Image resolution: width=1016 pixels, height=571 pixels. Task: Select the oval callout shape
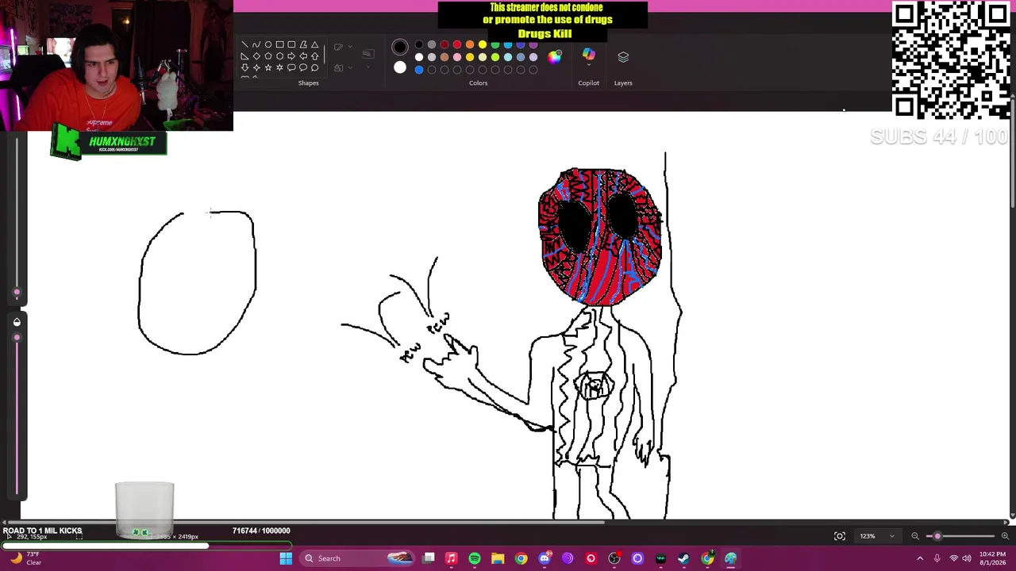(303, 67)
